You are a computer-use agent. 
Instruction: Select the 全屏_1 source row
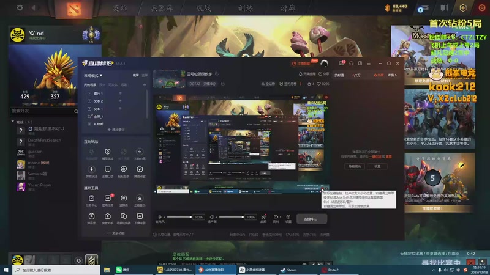click(116, 116)
